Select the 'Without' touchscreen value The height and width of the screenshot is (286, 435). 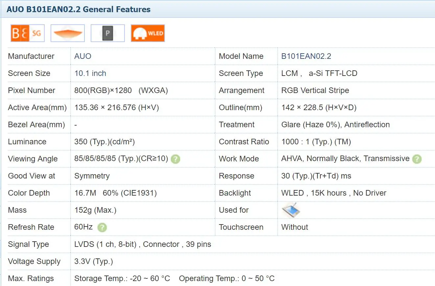(x=295, y=227)
